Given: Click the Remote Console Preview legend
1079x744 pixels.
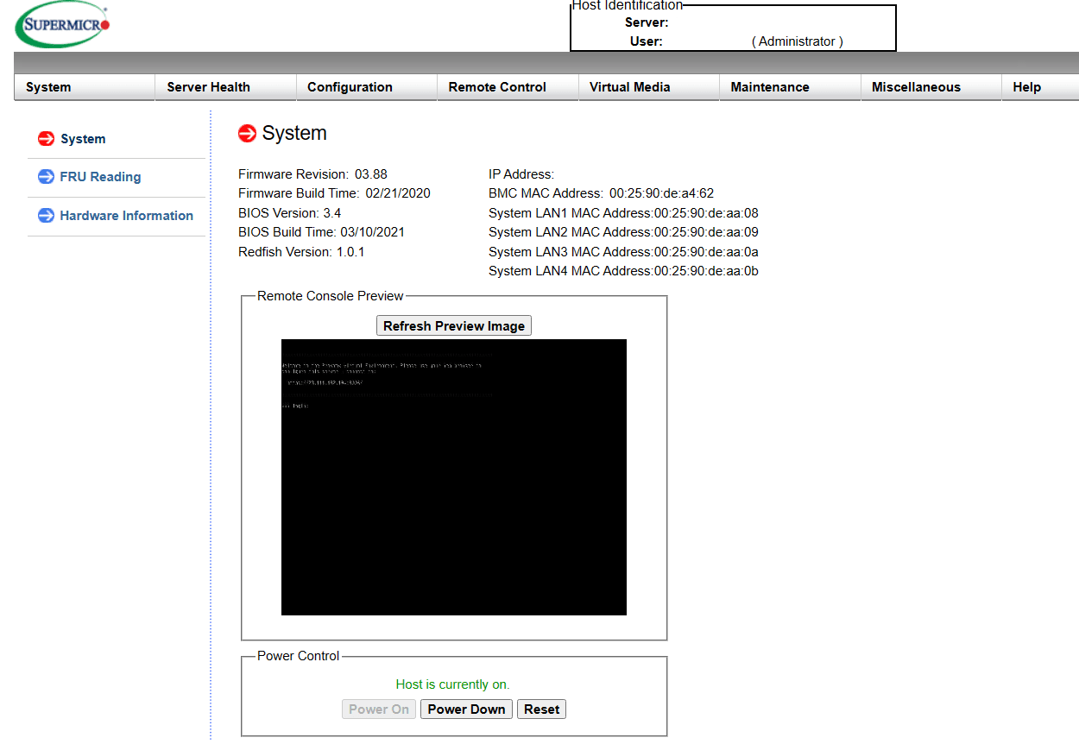Looking at the screenshot, I should pos(331,296).
